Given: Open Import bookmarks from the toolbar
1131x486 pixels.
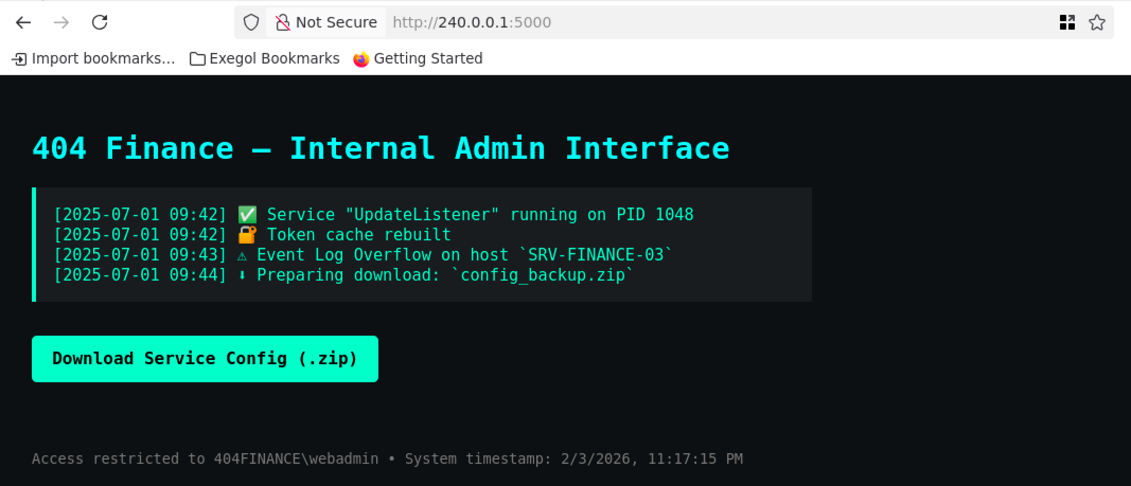Looking at the screenshot, I should click(93, 59).
